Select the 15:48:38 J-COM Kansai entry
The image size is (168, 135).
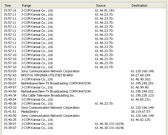point(84,103)
